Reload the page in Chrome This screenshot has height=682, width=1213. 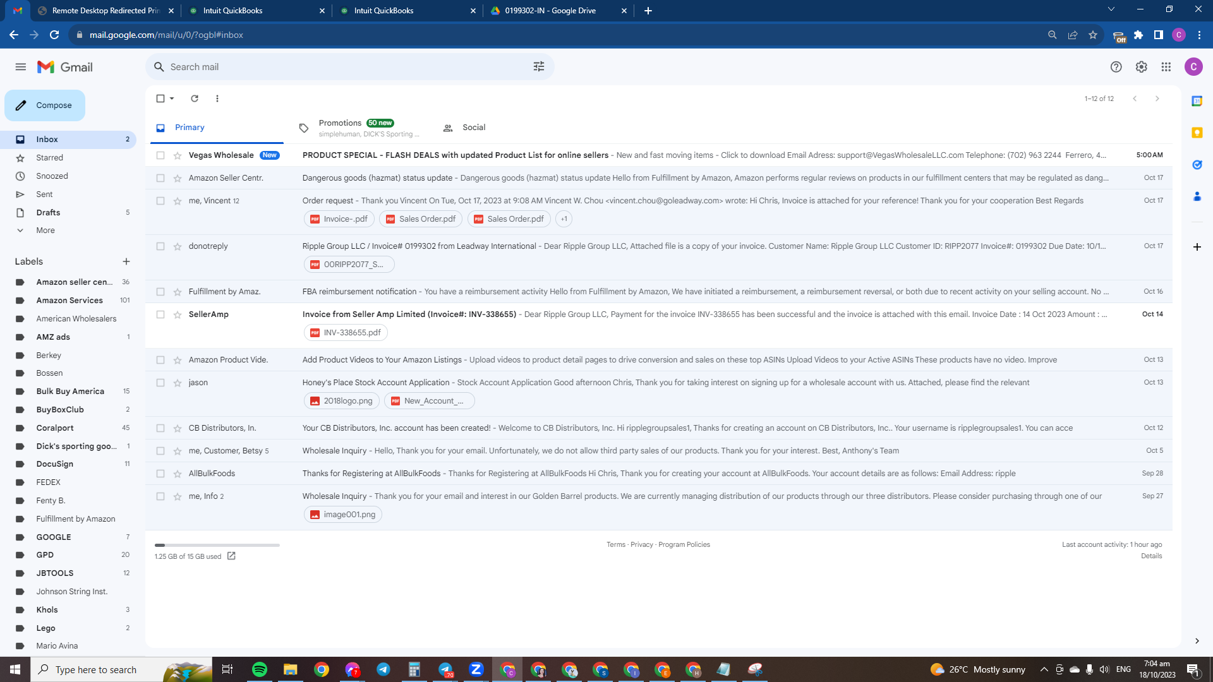pyautogui.click(x=54, y=35)
